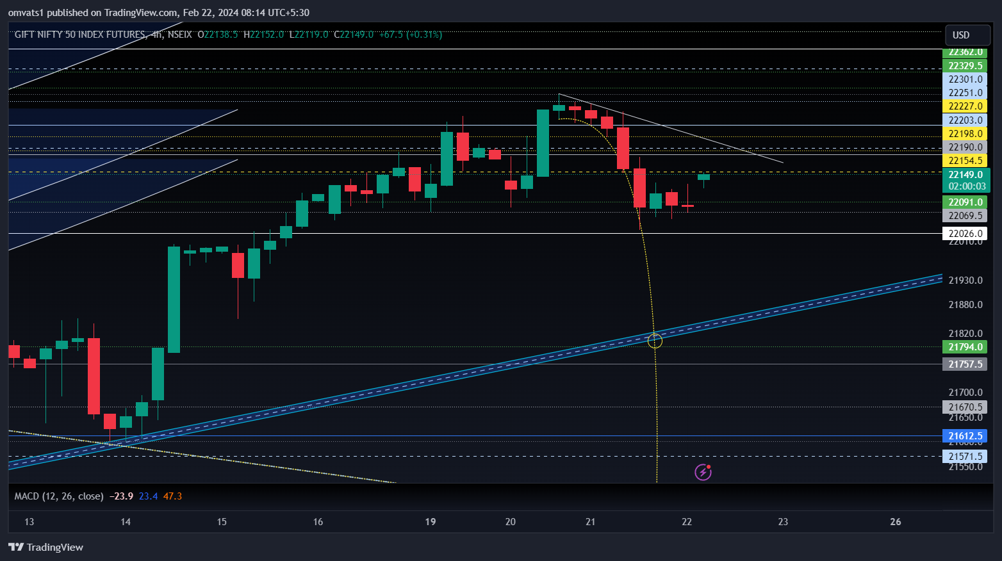Viewport: 1002px width, 561px height.
Task: Select the green 21794.0 price label
Action: pyautogui.click(x=965, y=347)
